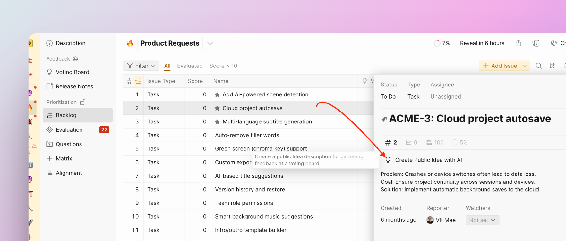566x241 pixels.
Task: Click the issue problem description text
Action: 460,182
